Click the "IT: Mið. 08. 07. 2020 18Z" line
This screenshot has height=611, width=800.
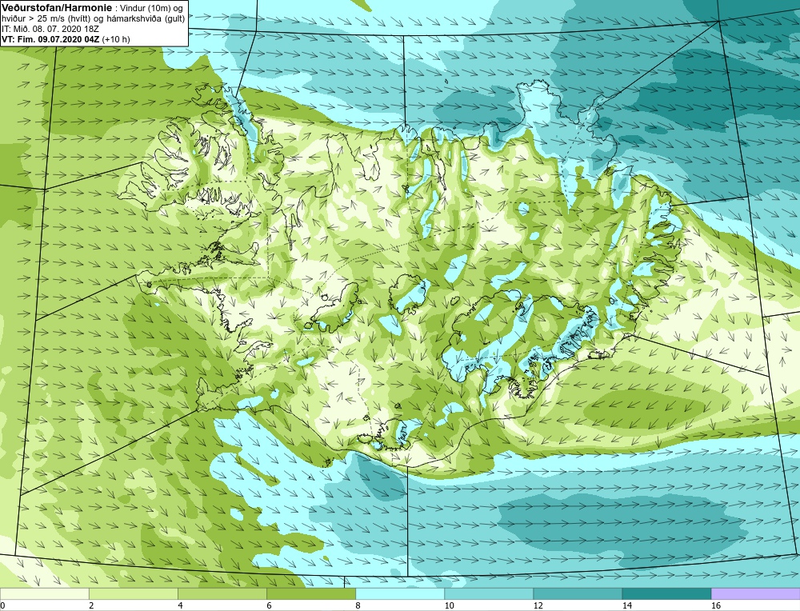click(x=50, y=29)
